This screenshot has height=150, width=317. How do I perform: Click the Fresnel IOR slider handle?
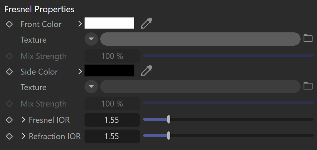point(169,119)
